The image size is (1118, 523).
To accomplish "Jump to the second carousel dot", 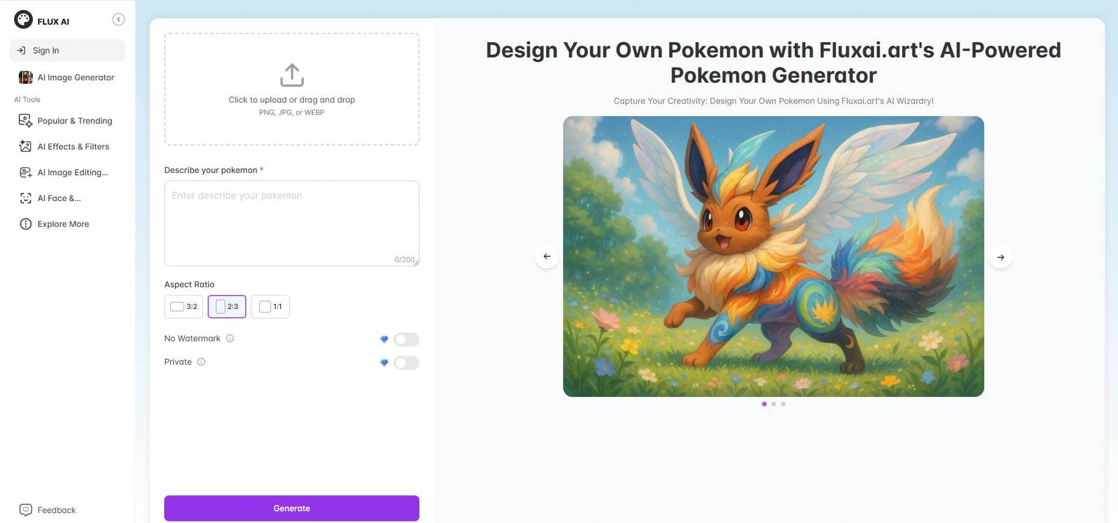I will pyautogui.click(x=774, y=404).
